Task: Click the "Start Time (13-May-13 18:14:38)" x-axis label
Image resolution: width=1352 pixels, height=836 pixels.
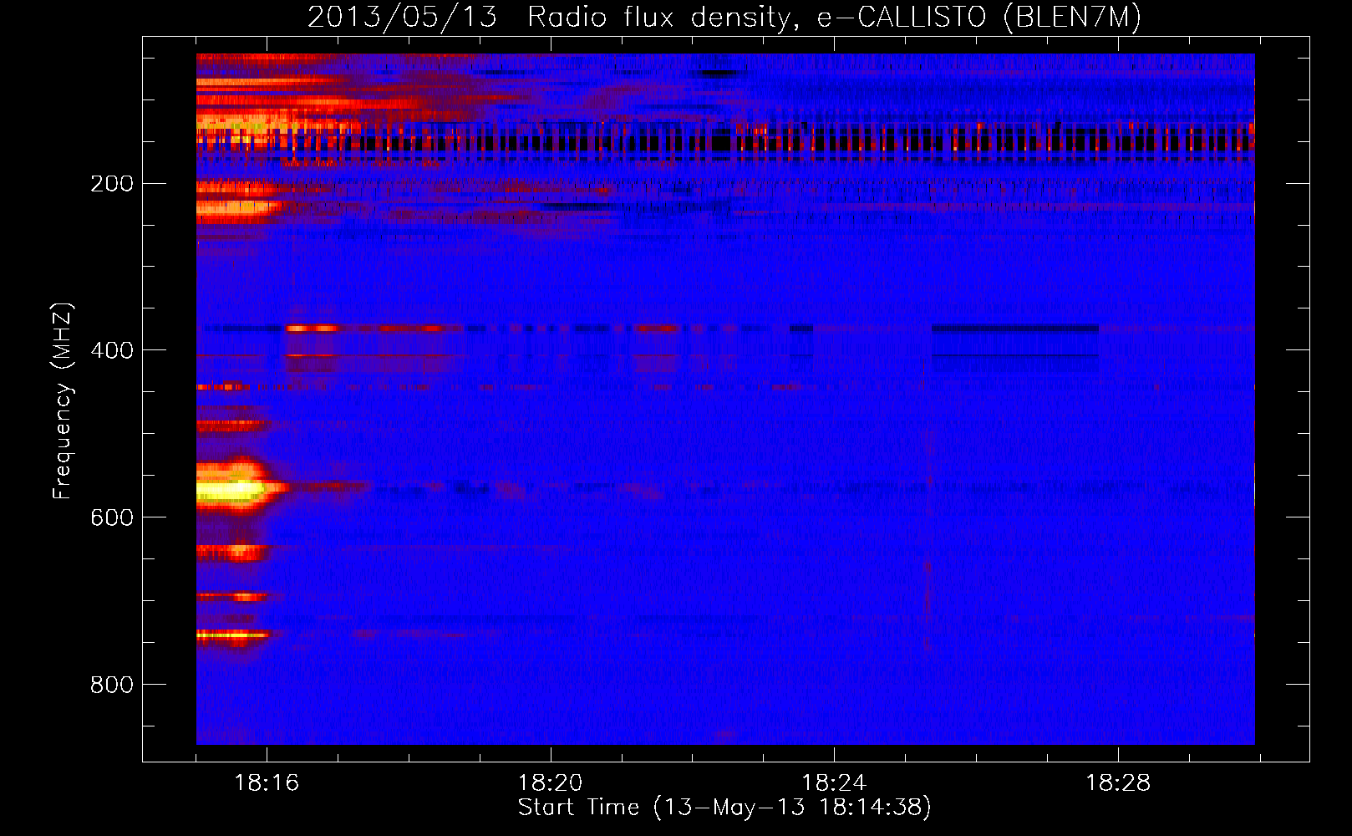Action: pos(724,808)
